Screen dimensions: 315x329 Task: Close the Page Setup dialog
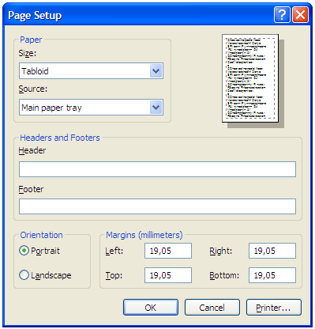[x=300, y=15]
